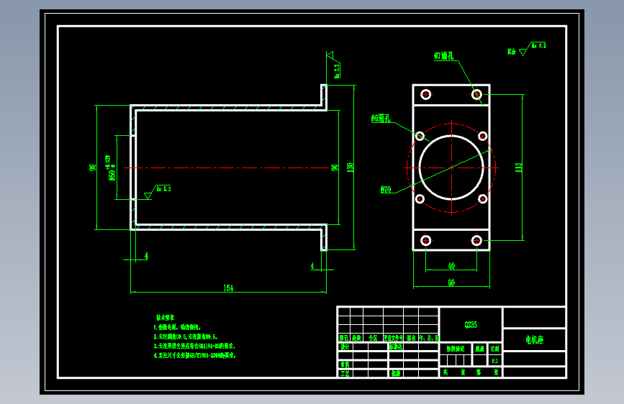Click the 90 inner height dimension
The image size is (624, 404).
tap(335, 167)
